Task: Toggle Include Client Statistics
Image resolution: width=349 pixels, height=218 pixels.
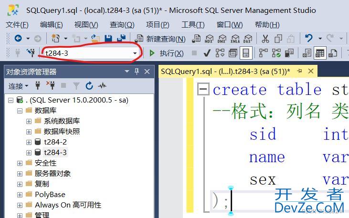Action: [289, 53]
